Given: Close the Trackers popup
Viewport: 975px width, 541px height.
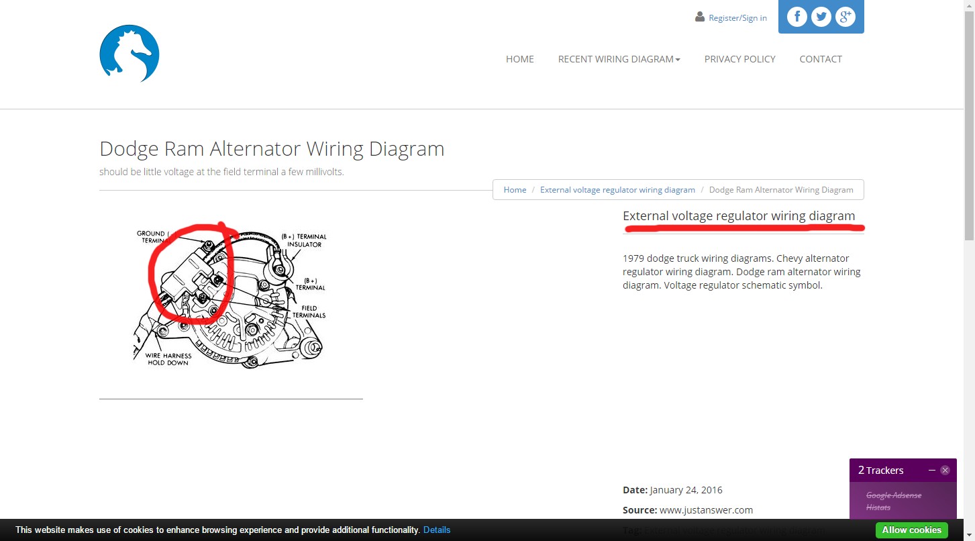Looking at the screenshot, I should pyautogui.click(x=945, y=470).
